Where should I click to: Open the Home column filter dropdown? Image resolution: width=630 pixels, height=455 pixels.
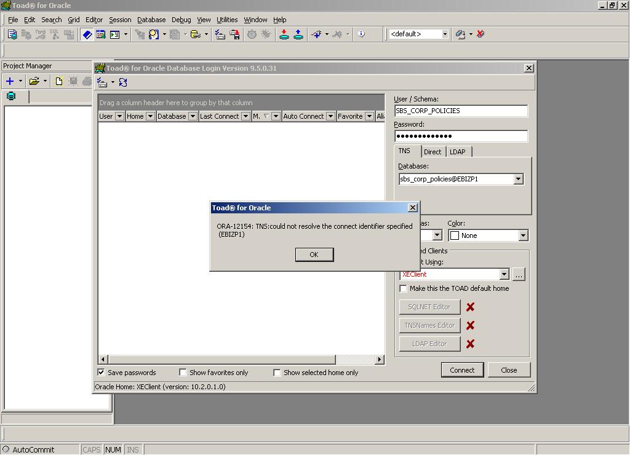click(x=150, y=116)
